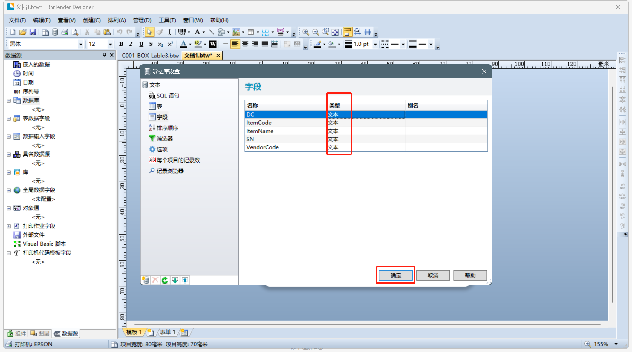Click the barcode creation tool icon
Viewport: 632px width, 352px height.
(182, 32)
